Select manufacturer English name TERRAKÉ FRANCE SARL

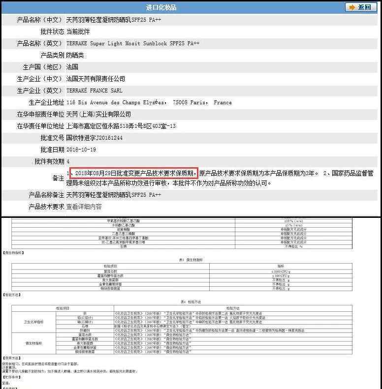tap(95, 90)
